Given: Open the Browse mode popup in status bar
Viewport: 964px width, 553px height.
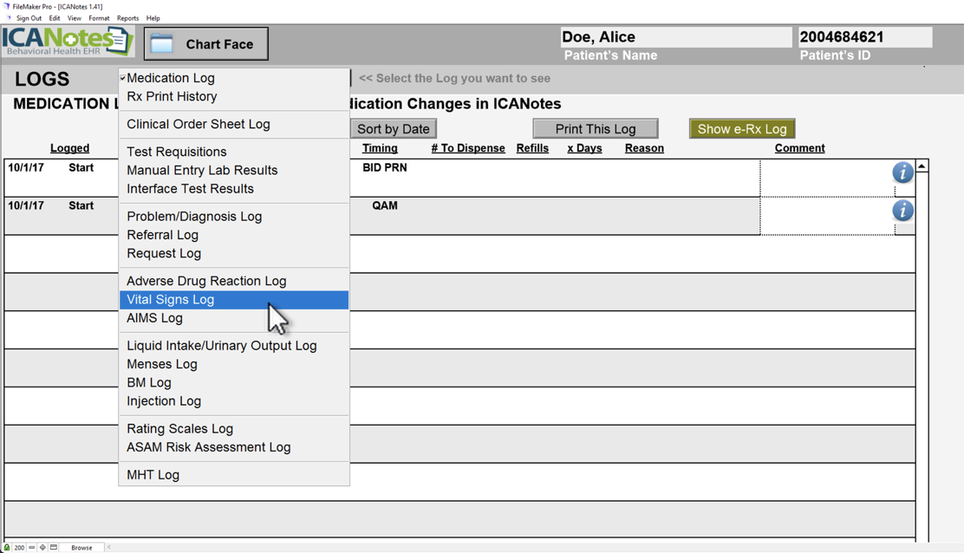Looking at the screenshot, I should [81, 548].
